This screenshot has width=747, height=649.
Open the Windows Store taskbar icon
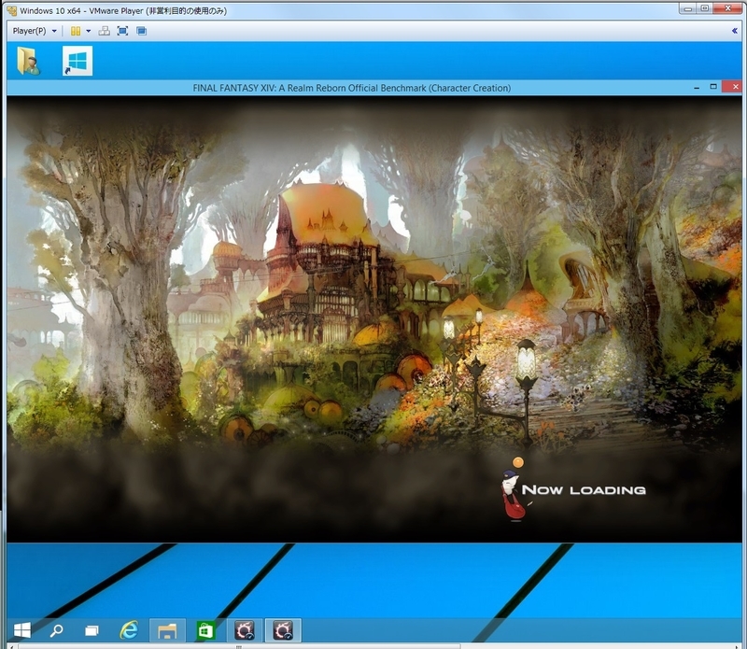click(x=205, y=631)
